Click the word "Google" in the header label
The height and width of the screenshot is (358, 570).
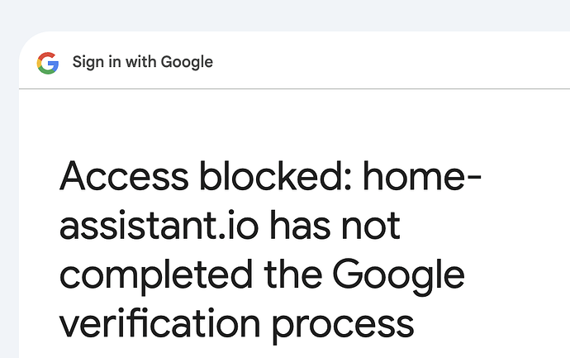click(x=187, y=62)
